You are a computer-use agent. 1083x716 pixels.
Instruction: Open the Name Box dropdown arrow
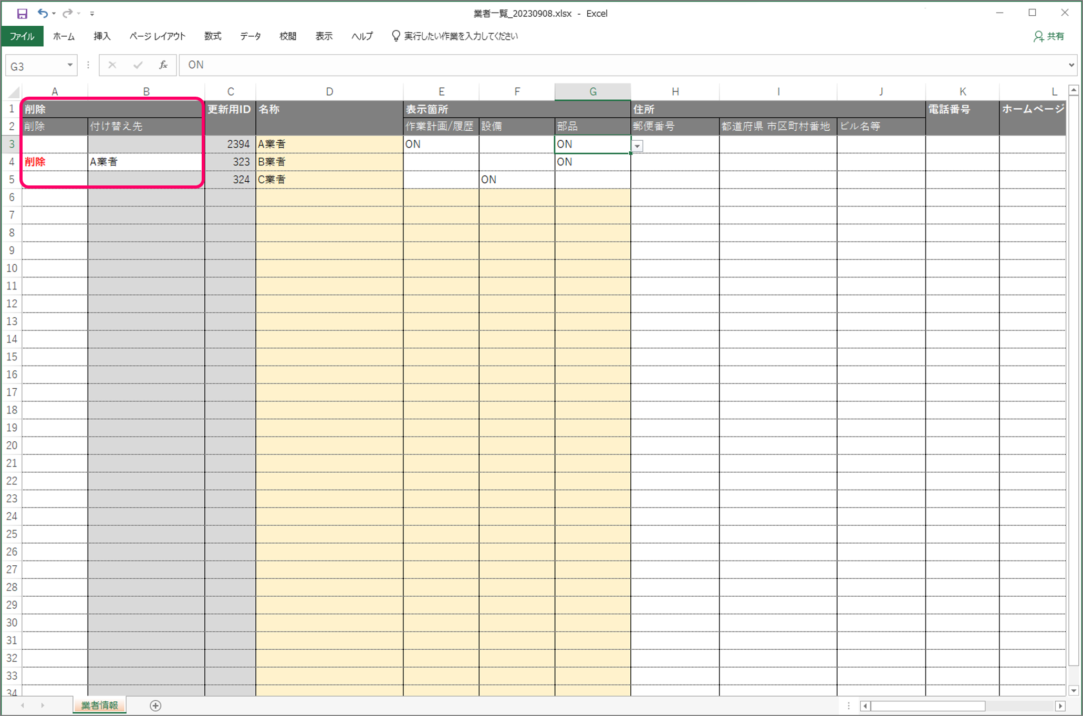pyautogui.click(x=70, y=65)
